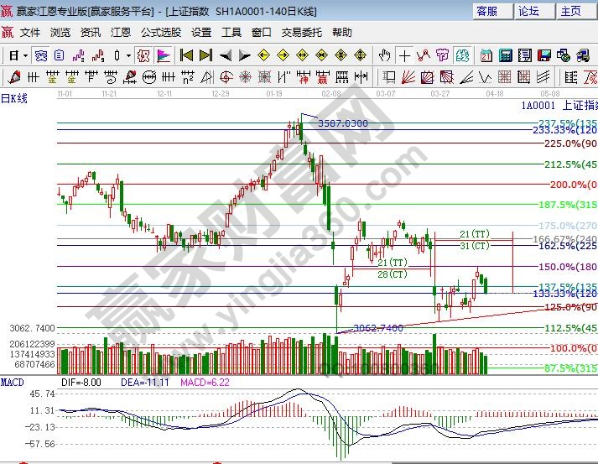Click the 客服 button
The width and height of the screenshot is (598, 464).
487,11
